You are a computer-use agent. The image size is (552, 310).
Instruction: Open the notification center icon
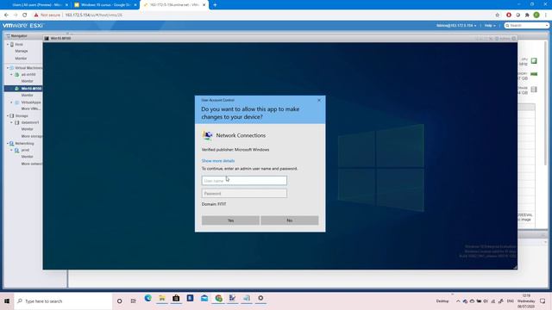point(543,301)
